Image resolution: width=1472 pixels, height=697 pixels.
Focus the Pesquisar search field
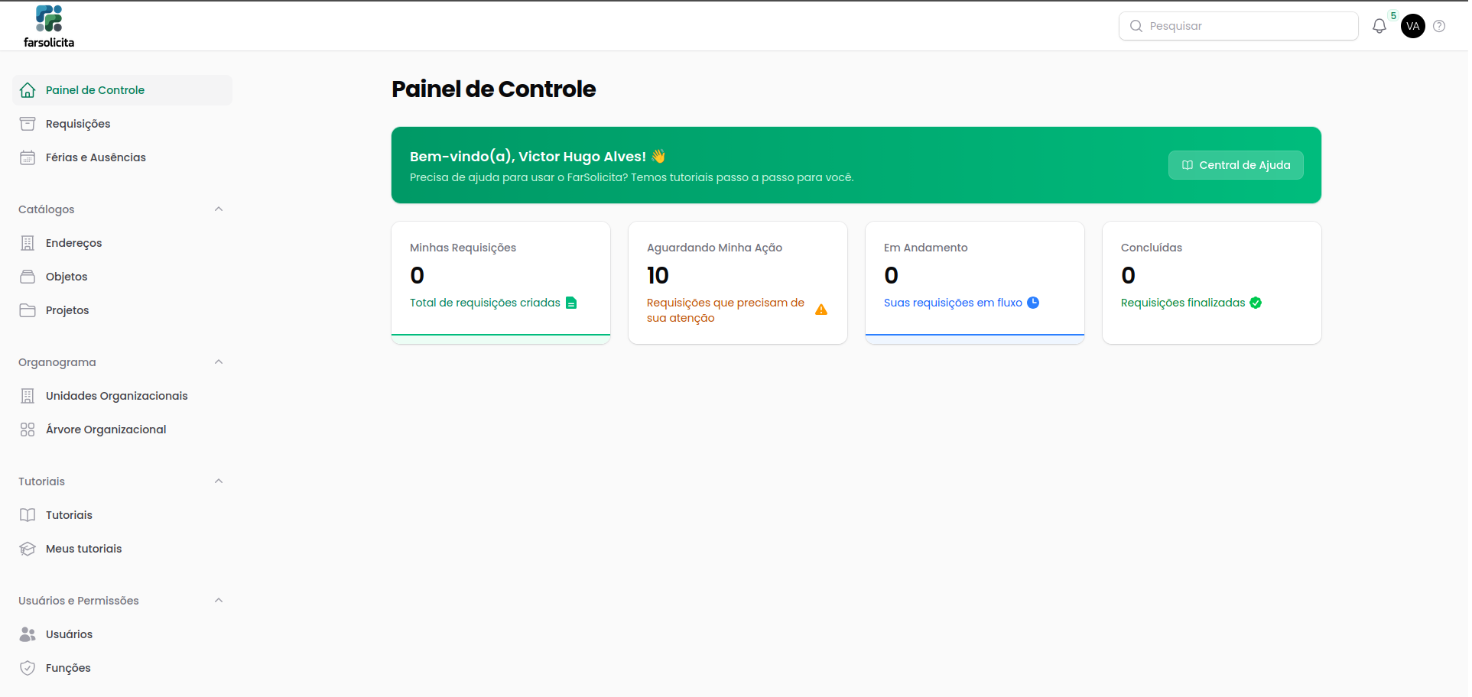coord(1239,26)
